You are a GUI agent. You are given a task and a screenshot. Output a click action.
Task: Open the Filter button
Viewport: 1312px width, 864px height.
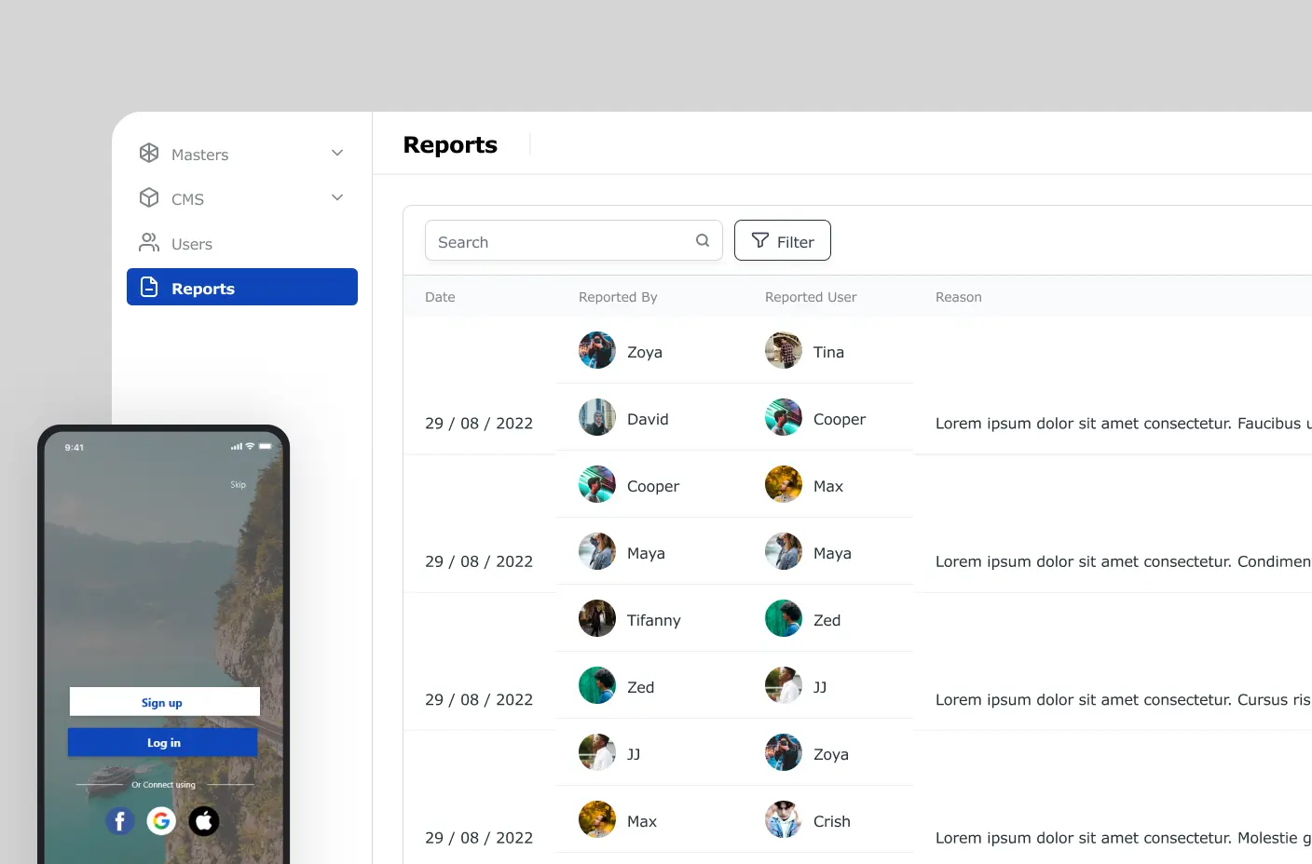(x=782, y=241)
